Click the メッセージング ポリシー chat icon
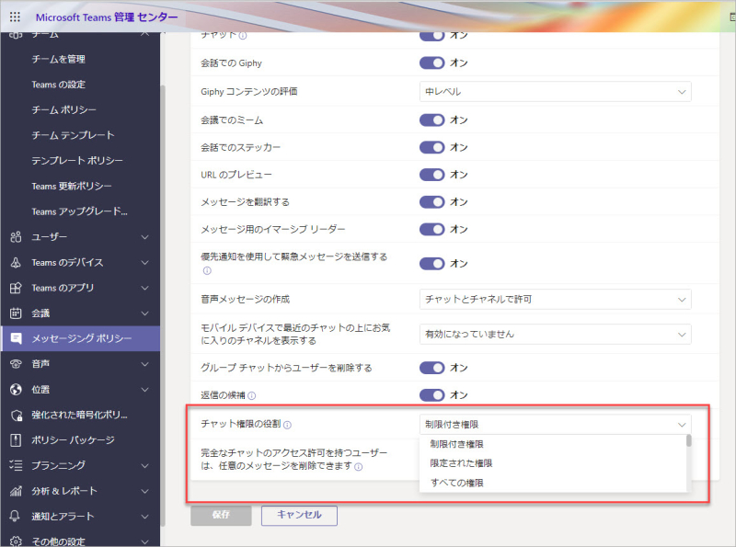The image size is (736, 547). point(16,338)
